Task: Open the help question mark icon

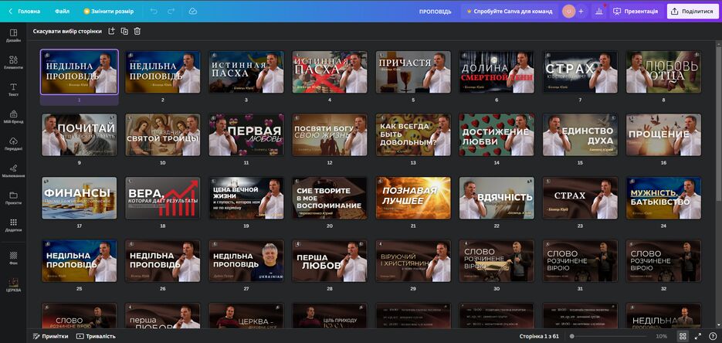Action: tap(712, 336)
